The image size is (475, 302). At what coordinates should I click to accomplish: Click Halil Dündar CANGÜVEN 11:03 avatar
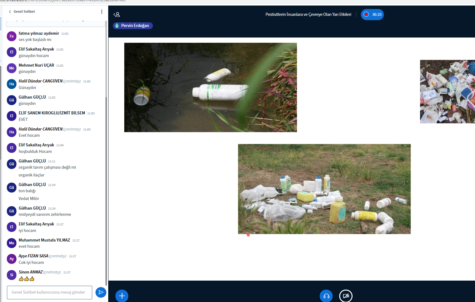tap(11, 132)
